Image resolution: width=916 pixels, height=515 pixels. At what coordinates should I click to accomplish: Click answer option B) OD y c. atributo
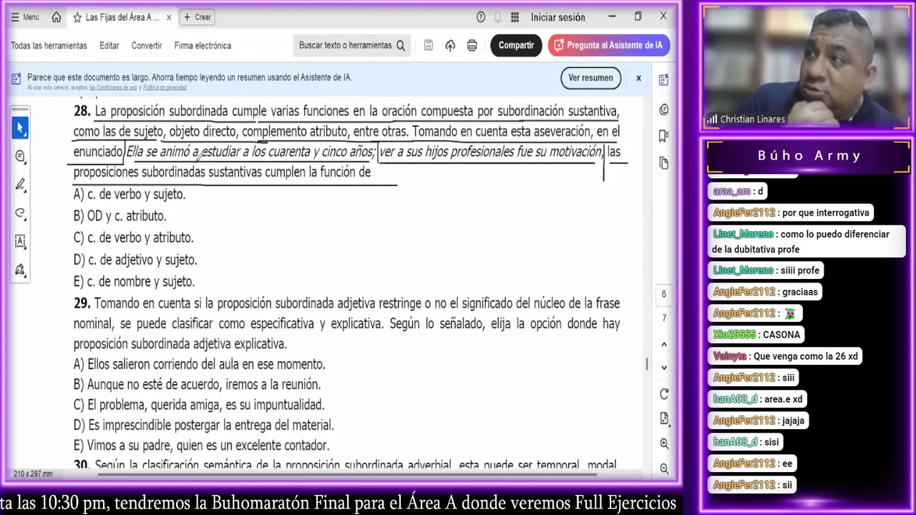[120, 215]
